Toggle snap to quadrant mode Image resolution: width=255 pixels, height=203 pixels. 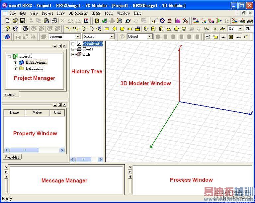[x=239, y=37]
